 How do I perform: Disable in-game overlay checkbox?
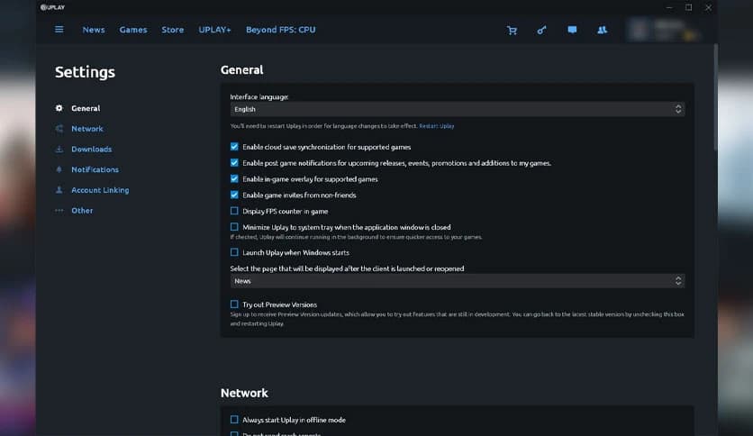tap(234, 178)
